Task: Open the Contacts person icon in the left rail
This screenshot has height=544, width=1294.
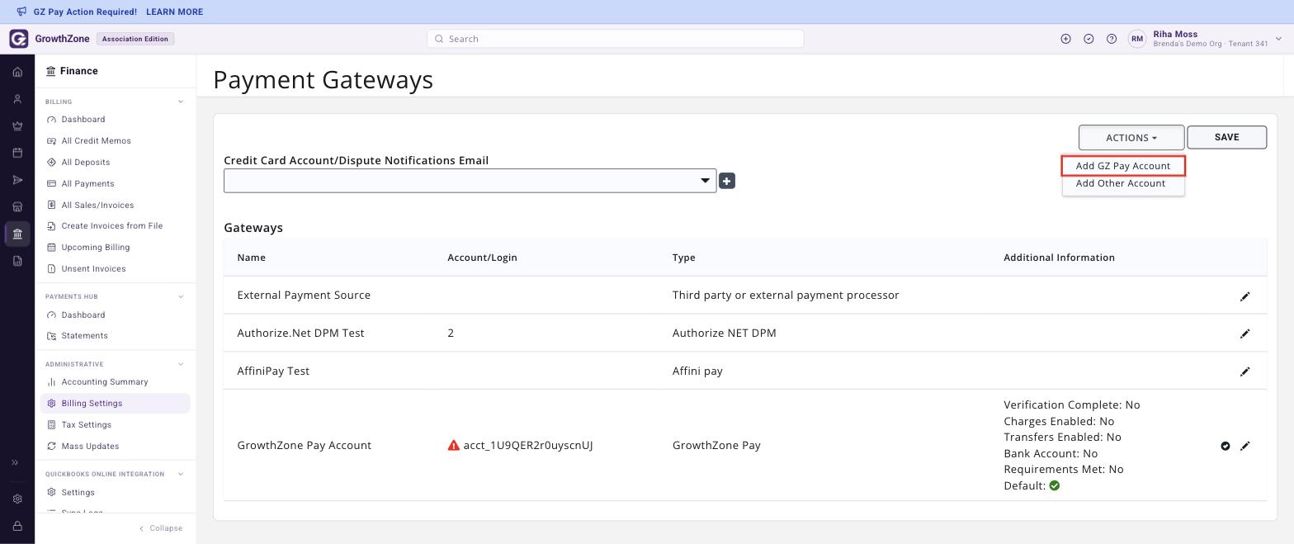Action: pyautogui.click(x=17, y=99)
